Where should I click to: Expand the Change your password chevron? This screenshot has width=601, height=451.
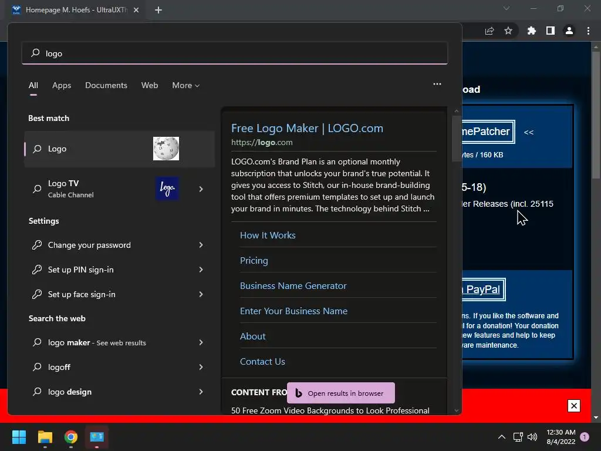tap(201, 245)
